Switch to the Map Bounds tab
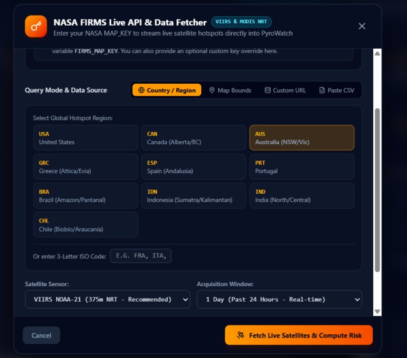This screenshot has height=358, width=407. point(230,90)
